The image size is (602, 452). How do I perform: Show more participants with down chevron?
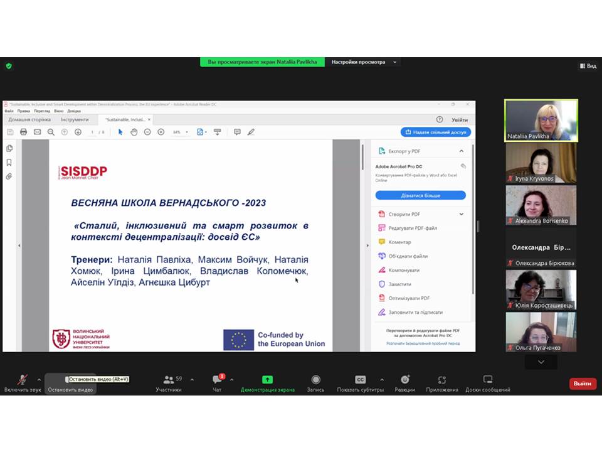tap(541, 362)
